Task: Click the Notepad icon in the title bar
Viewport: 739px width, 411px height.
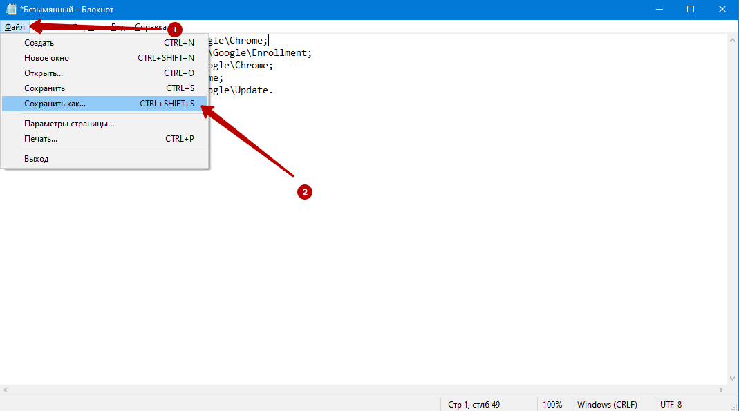Action: coord(10,10)
